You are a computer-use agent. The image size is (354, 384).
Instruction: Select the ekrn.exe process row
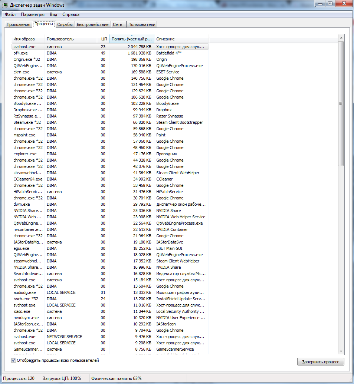110,72
